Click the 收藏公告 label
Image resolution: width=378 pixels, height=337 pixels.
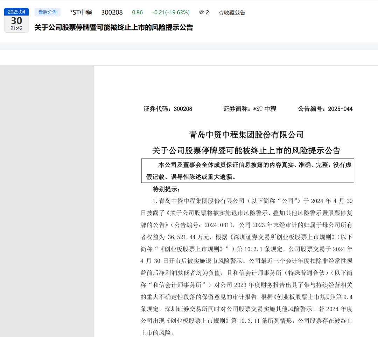click(234, 13)
